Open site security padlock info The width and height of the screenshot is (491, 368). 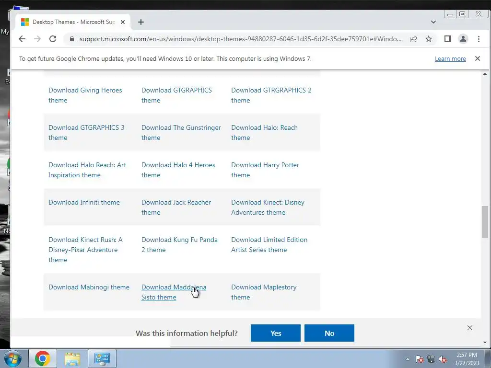[x=72, y=39]
